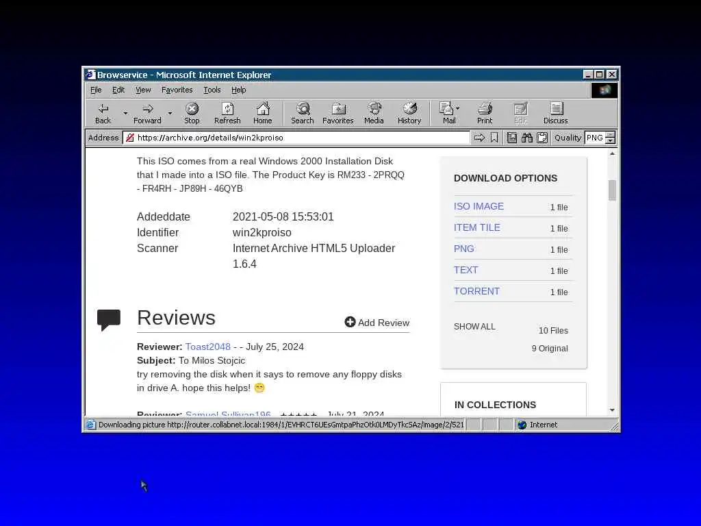Click the vertical scrollbar thumb
This screenshot has height=526, width=701.
[x=612, y=190]
